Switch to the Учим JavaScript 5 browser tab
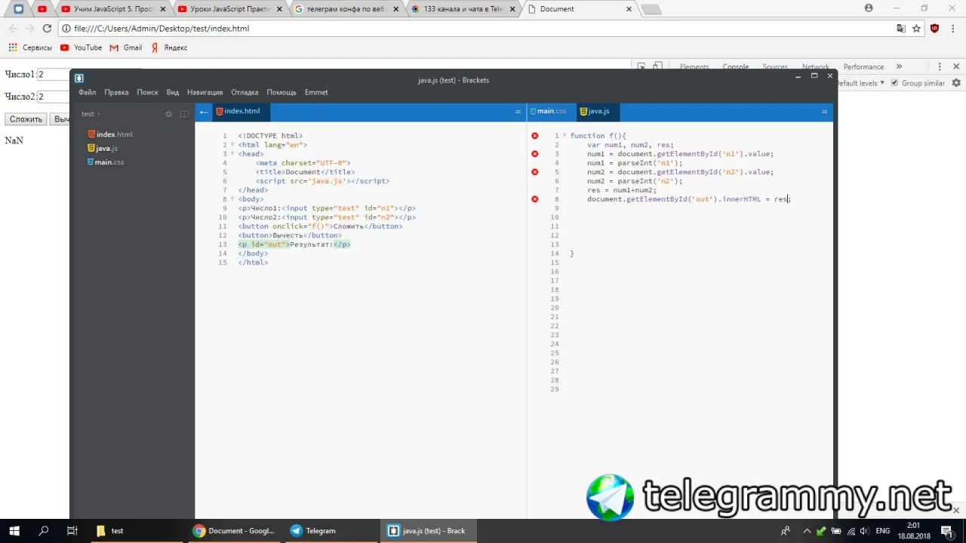 (112, 9)
